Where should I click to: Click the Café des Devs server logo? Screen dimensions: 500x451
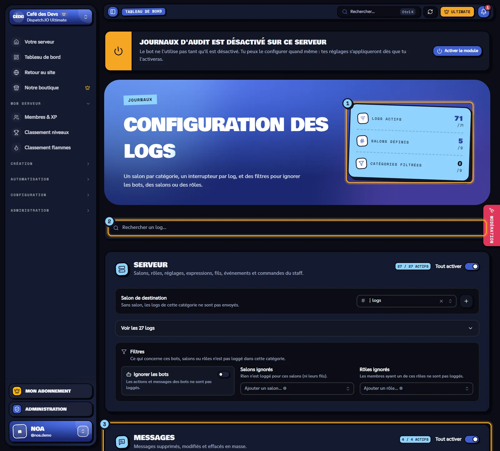18,17
